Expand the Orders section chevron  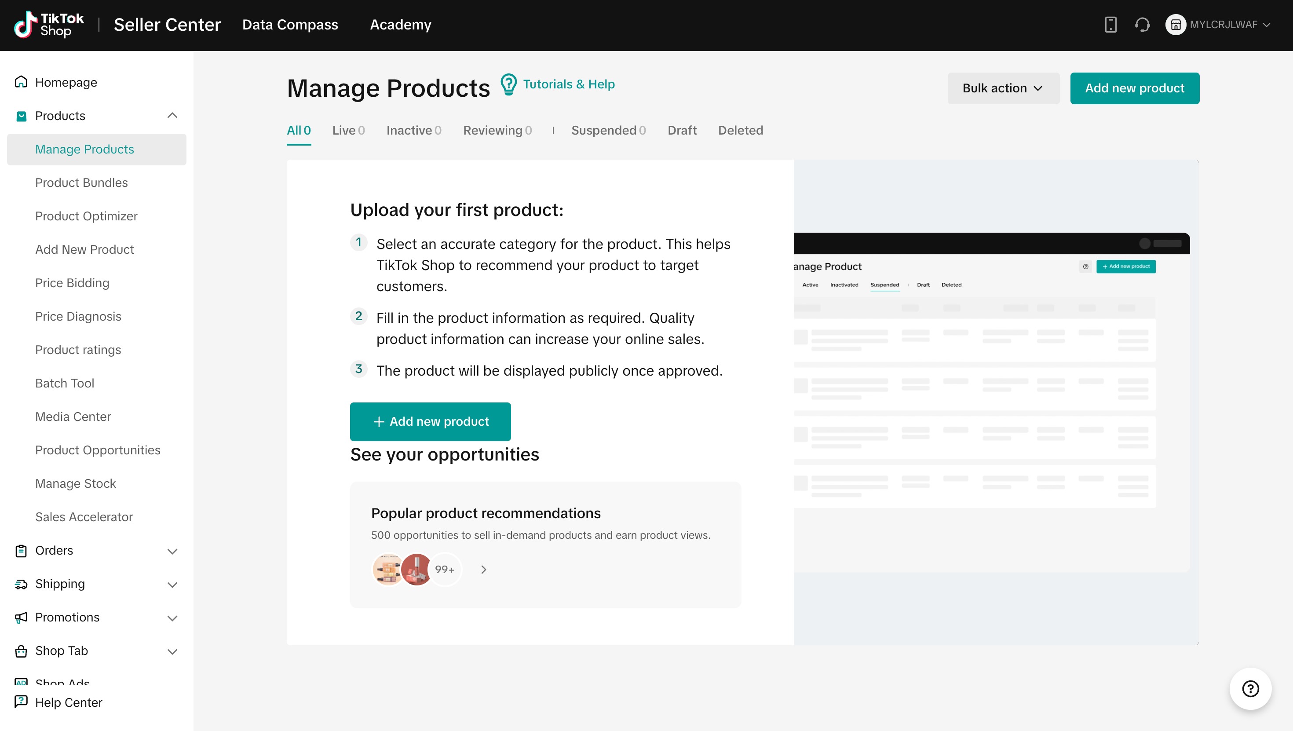click(175, 551)
